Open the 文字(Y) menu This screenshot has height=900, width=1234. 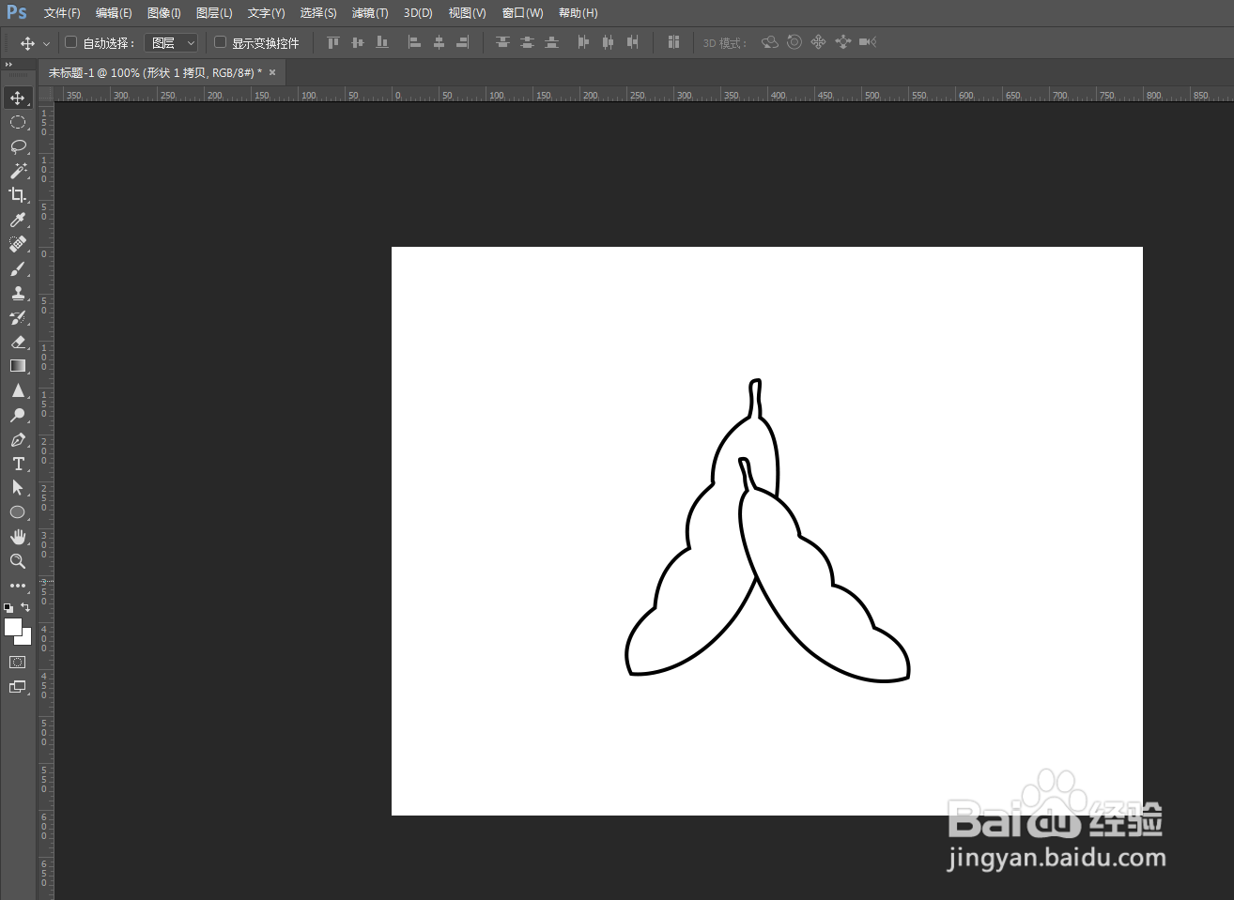266,13
